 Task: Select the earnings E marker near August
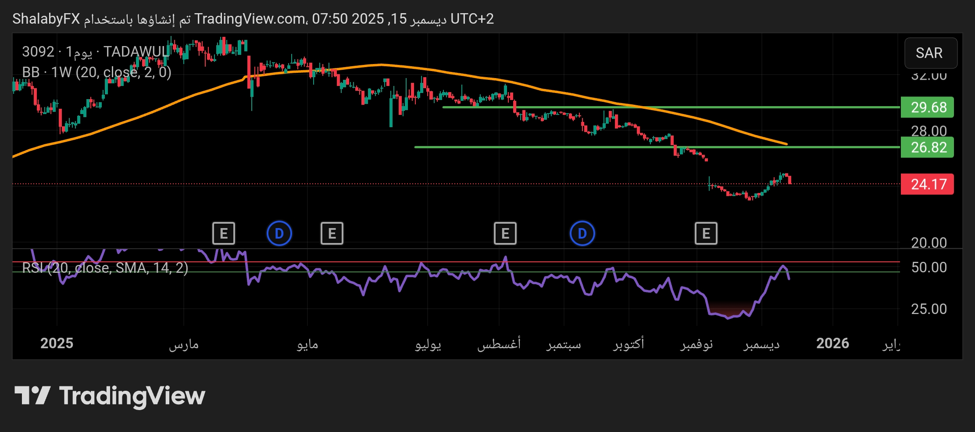pos(505,233)
